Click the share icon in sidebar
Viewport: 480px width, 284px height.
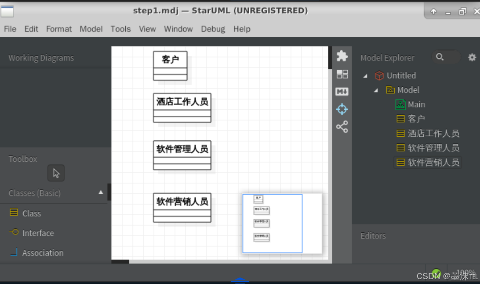click(x=342, y=127)
